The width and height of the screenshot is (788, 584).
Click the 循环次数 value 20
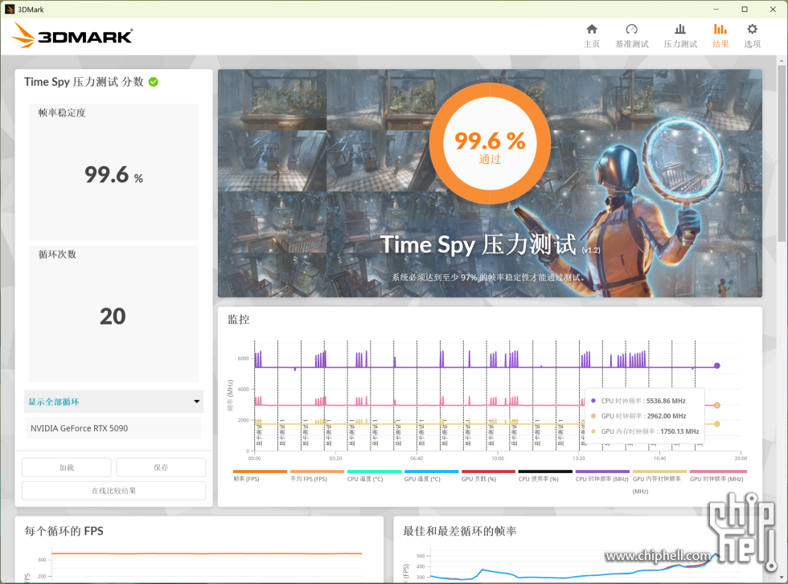(113, 317)
